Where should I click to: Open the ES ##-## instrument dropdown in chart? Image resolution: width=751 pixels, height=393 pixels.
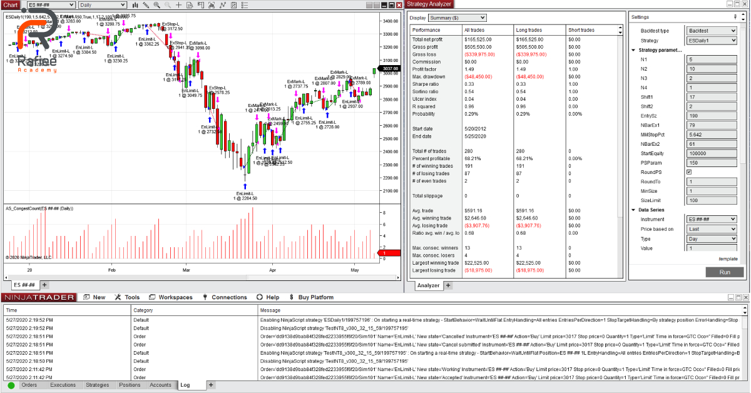point(51,5)
